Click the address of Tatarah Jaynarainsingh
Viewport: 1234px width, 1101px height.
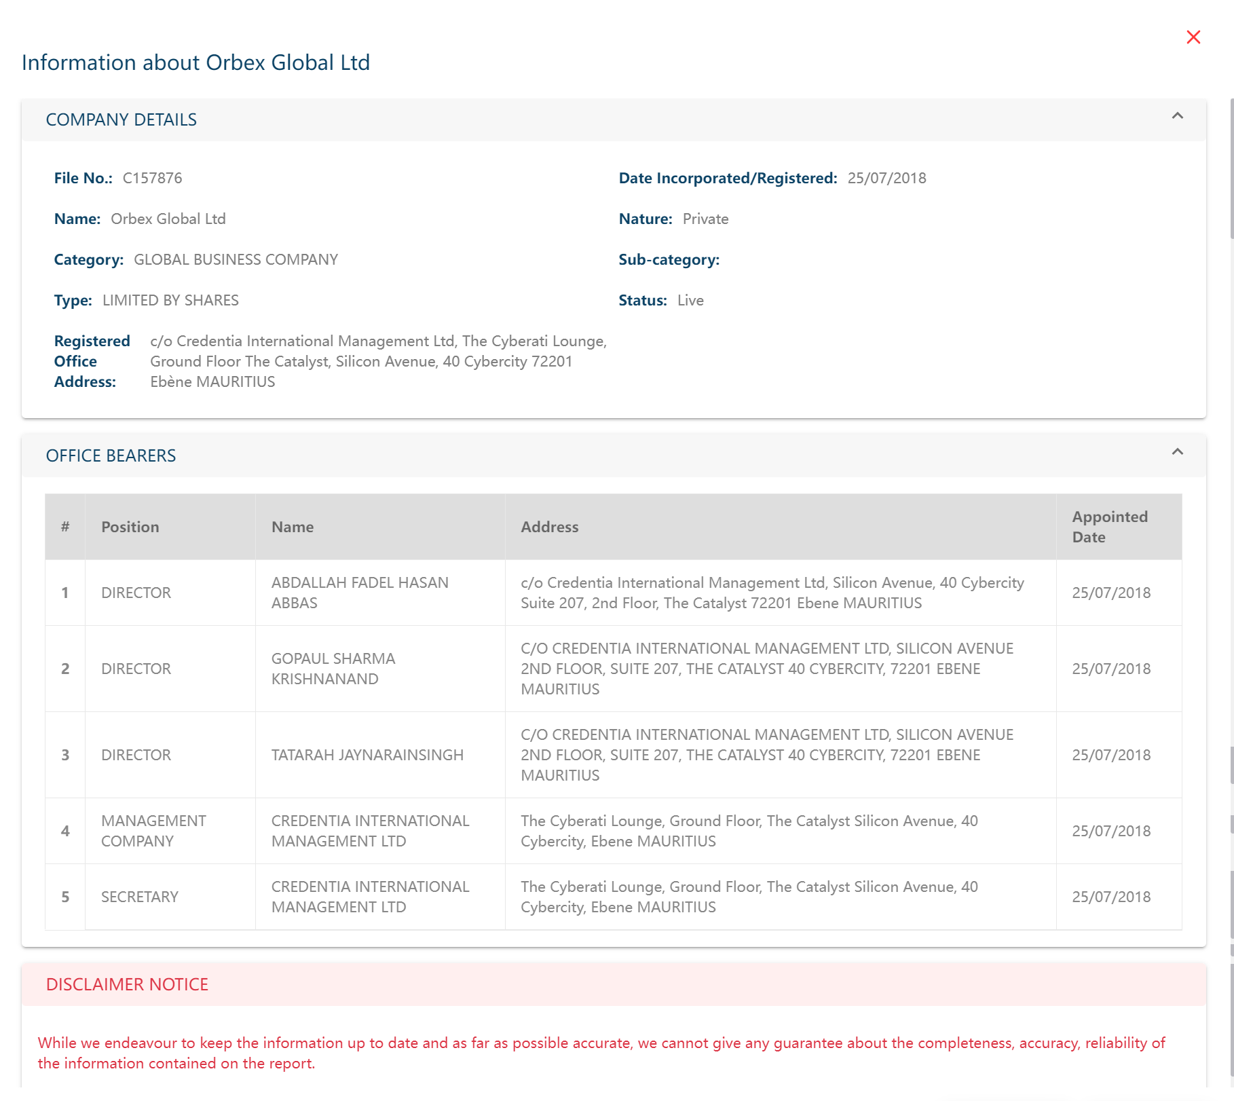(x=767, y=755)
